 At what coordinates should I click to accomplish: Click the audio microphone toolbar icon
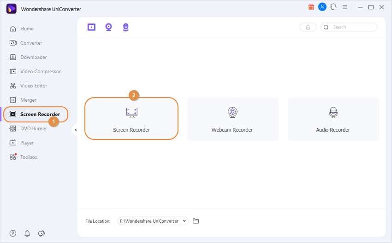[126, 27]
